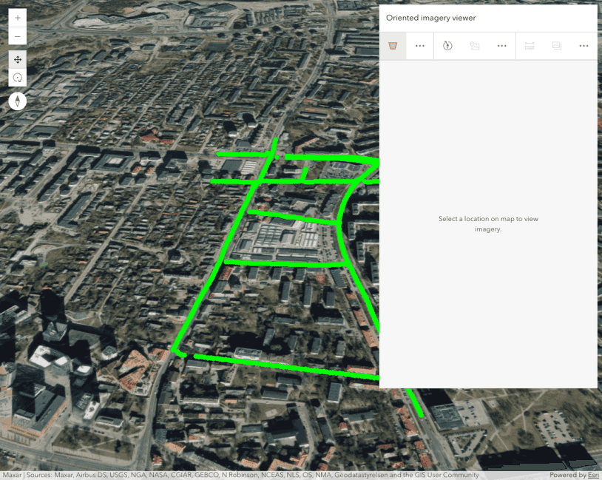Screen dimensions: 602x480
Task: Click the compass needle to reset map north
Action: click(17, 101)
